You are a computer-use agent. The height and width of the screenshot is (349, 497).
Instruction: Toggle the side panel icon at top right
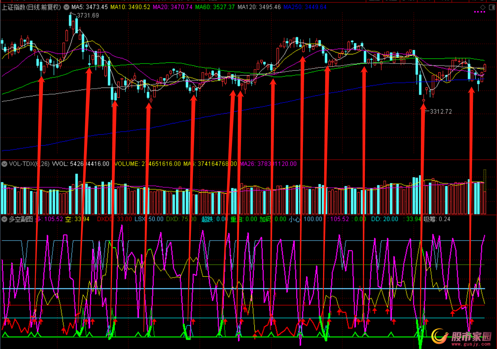pyautogui.click(x=491, y=7)
